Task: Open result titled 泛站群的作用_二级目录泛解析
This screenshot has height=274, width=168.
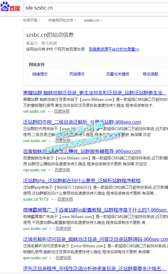Action: 82,122
